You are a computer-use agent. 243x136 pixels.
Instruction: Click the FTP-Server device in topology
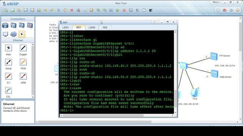coord(214,56)
